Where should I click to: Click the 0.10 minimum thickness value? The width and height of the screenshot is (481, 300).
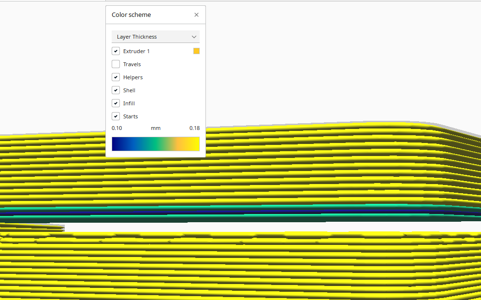click(117, 128)
